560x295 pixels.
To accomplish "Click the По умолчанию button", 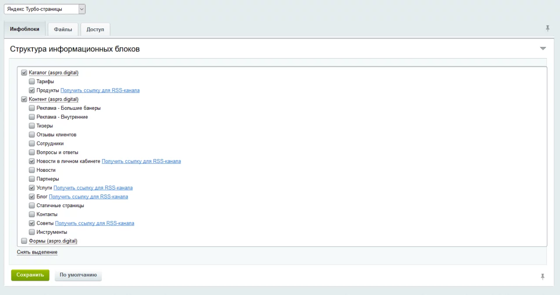I will (x=78, y=275).
